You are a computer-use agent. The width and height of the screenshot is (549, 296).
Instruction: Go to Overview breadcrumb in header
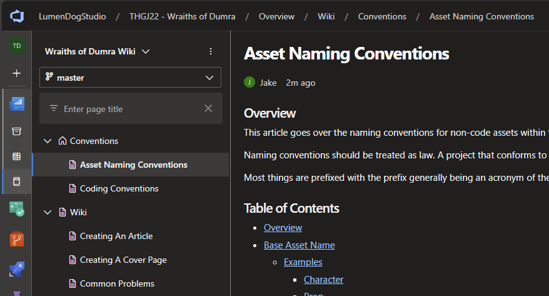click(276, 16)
